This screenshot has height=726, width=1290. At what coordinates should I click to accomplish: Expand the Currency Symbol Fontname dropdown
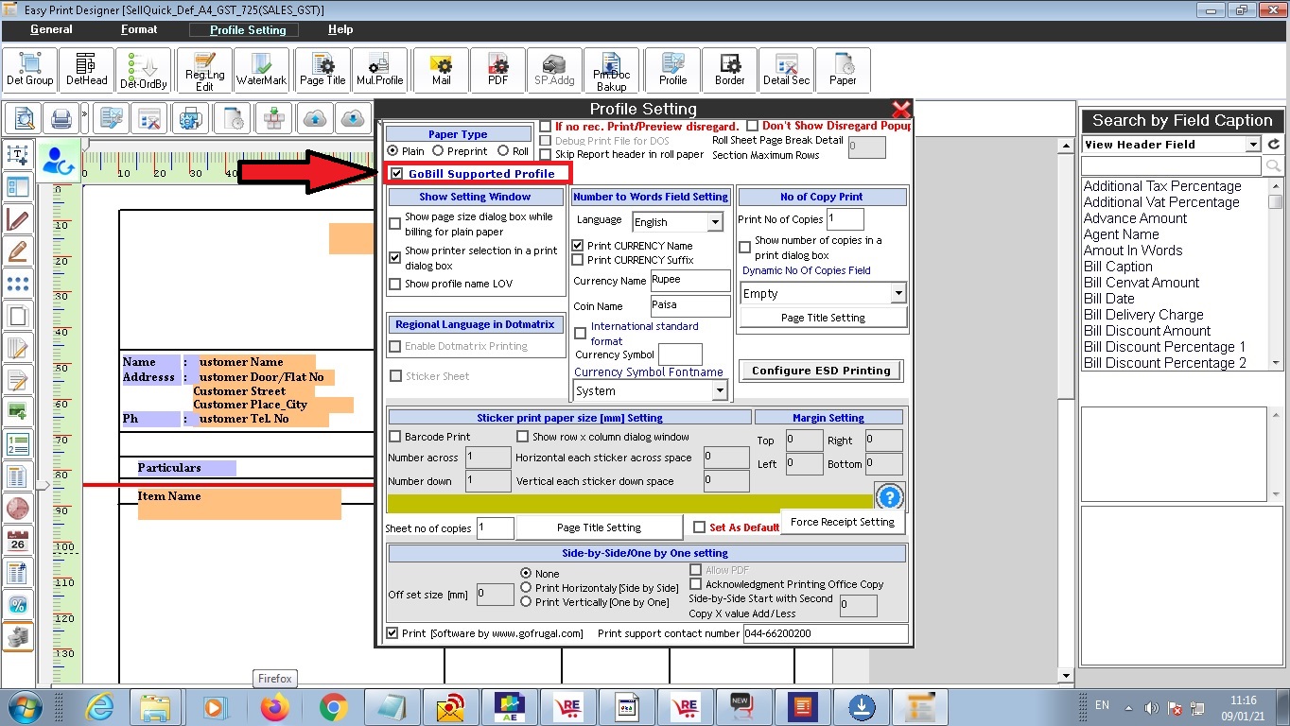point(719,390)
